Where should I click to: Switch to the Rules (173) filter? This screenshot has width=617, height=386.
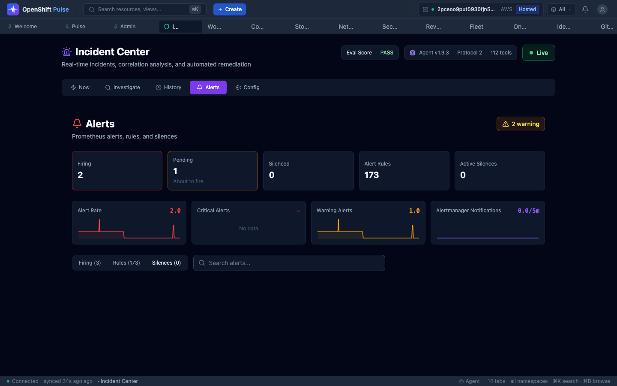[x=126, y=263]
